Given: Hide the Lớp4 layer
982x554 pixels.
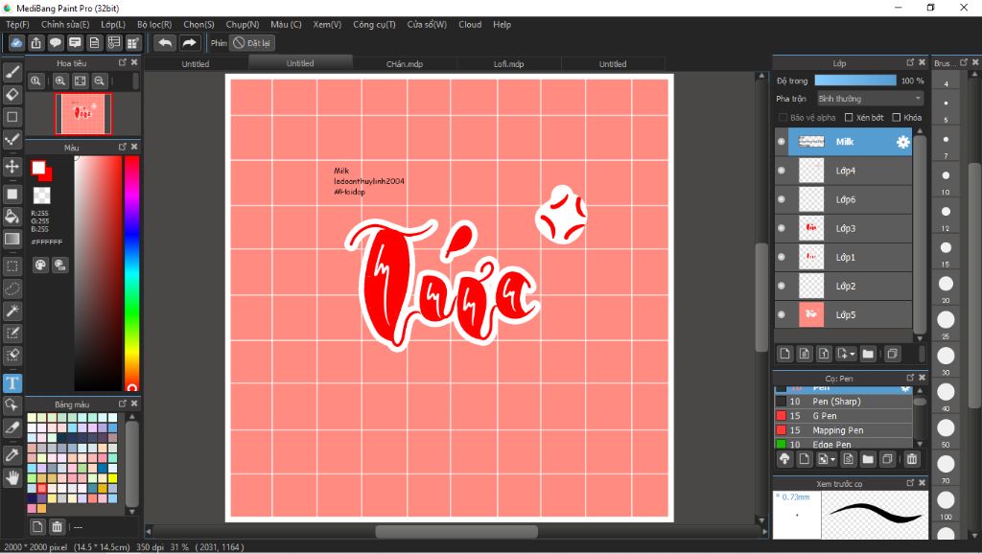Looking at the screenshot, I should coord(781,171).
